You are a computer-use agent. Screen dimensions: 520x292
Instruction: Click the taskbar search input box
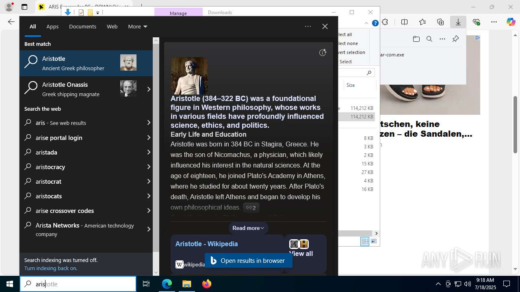(78, 284)
